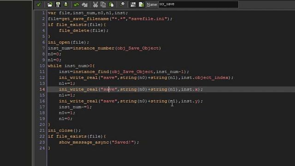Click the four-squares toolbar icon
Screen dimensions: 295x166
click(x=133, y=4)
